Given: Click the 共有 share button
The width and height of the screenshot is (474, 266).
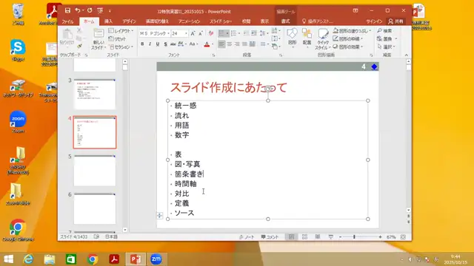Looking at the screenshot, I should click(395, 21).
